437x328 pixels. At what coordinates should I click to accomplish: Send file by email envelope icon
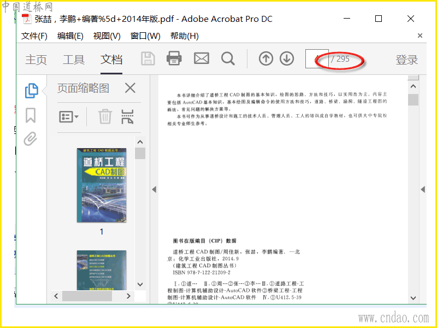pos(202,58)
